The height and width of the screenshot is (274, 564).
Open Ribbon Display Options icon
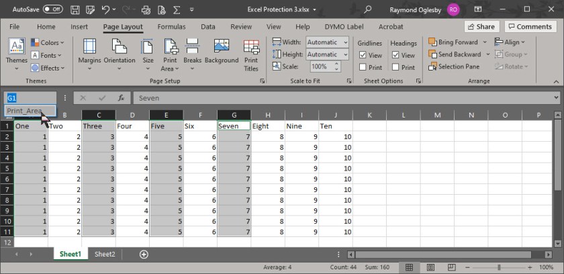point(478,9)
